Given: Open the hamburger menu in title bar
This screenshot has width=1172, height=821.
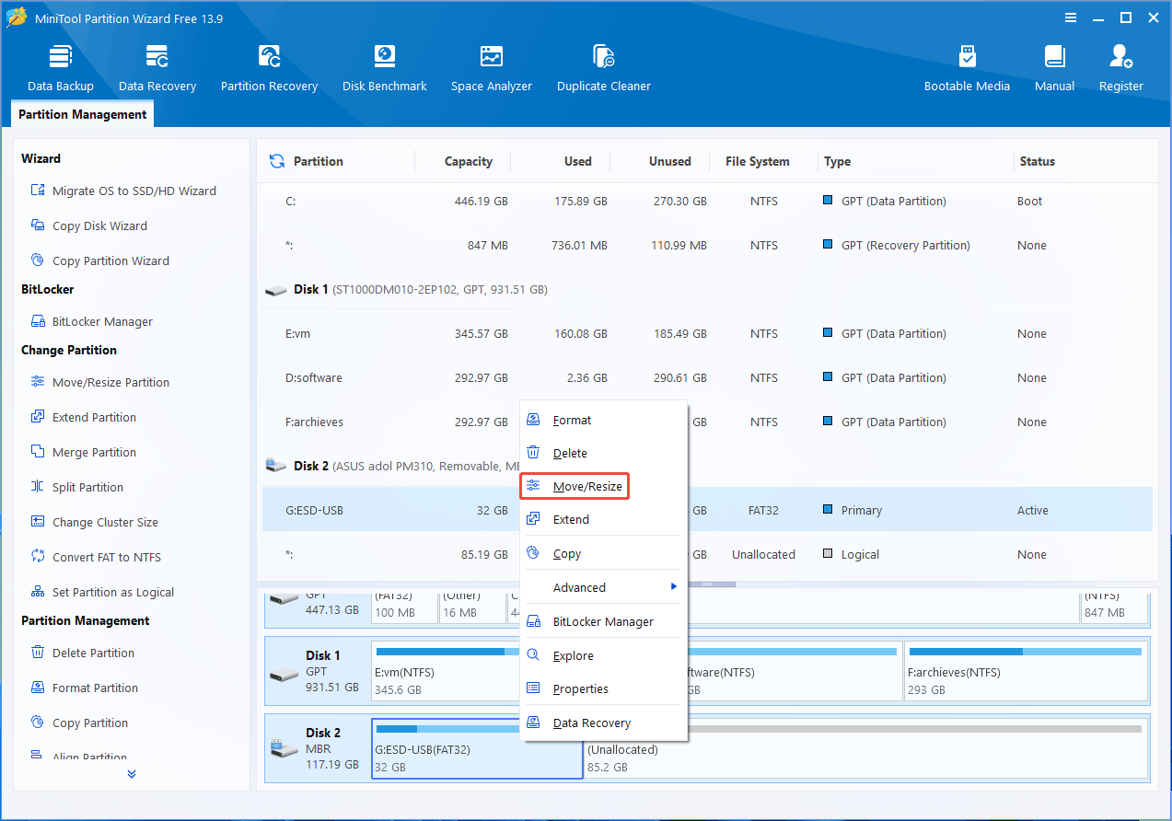Looking at the screenshot, I should click(x=1070, y=17).
